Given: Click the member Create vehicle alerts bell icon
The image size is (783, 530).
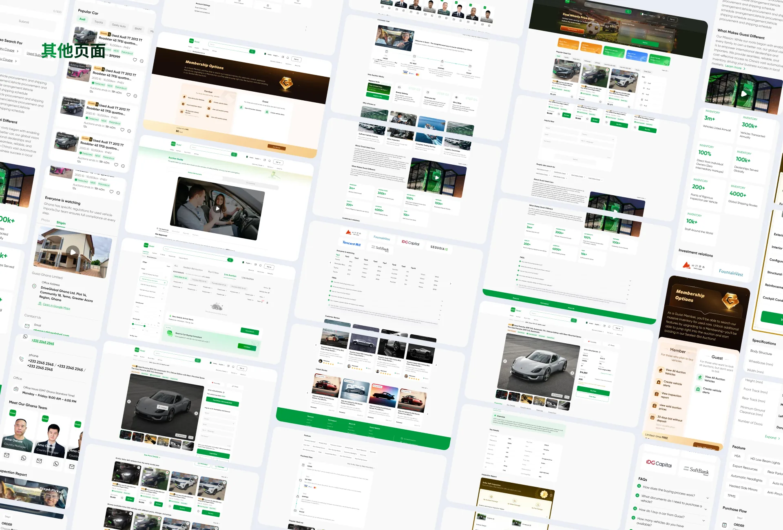Looking at the screenshot, I should pos(659,382).
